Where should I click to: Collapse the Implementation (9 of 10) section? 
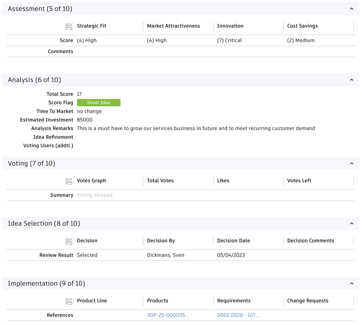352,284
